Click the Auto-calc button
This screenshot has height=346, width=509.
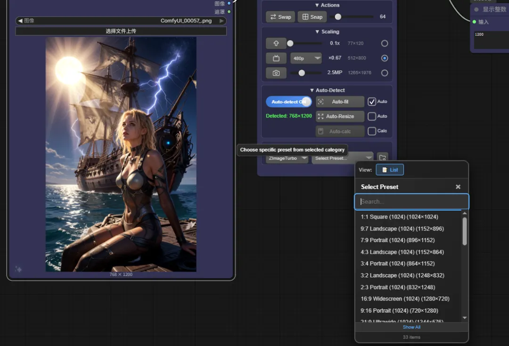tap(340, 132)
